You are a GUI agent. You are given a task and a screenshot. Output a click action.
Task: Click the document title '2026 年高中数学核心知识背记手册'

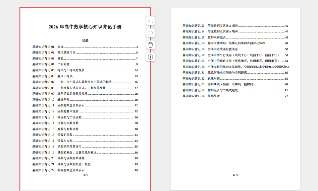click(x=85, y=27)
